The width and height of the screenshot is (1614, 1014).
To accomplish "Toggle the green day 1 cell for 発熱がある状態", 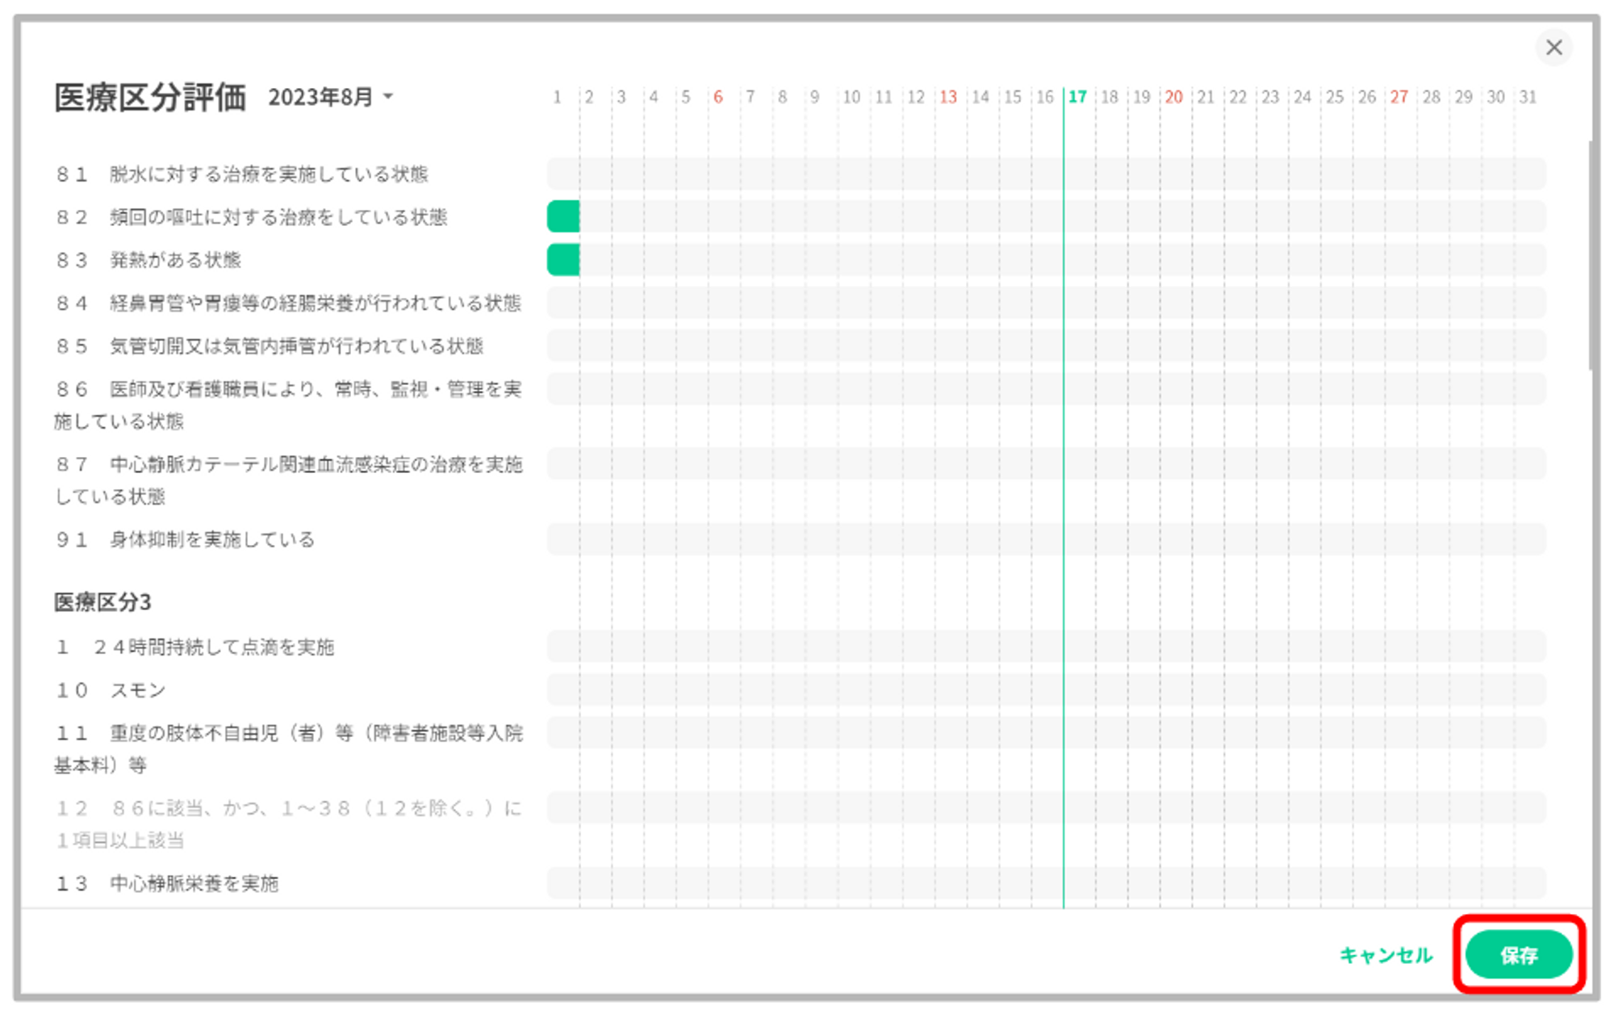I will click(563, 260).
